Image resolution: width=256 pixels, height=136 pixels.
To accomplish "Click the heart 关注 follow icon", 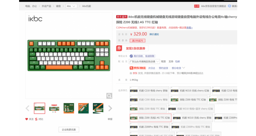I will 27,119.
